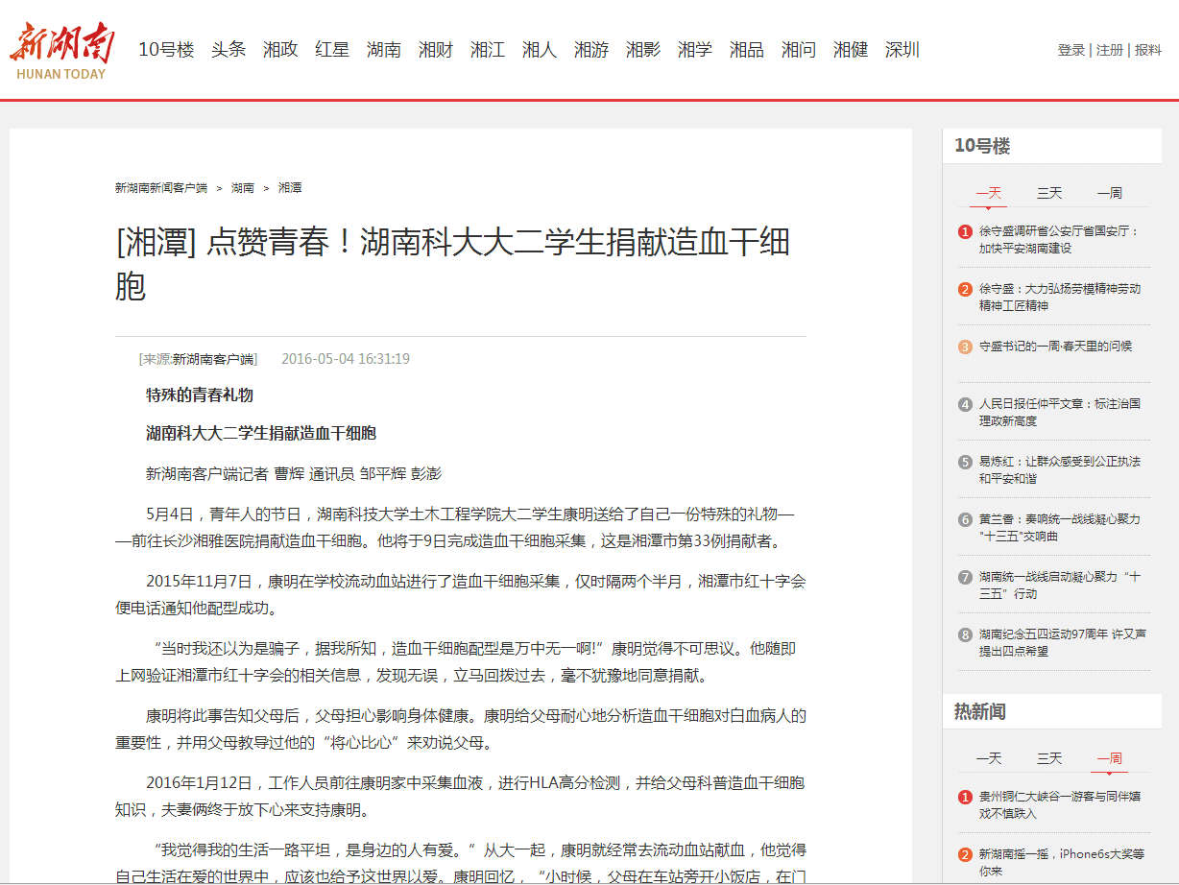Click rank 1 badge beside 贵州铜仁大峡谷
The width and height of the screenshot is (1179, 885).
tap(965, 797)
